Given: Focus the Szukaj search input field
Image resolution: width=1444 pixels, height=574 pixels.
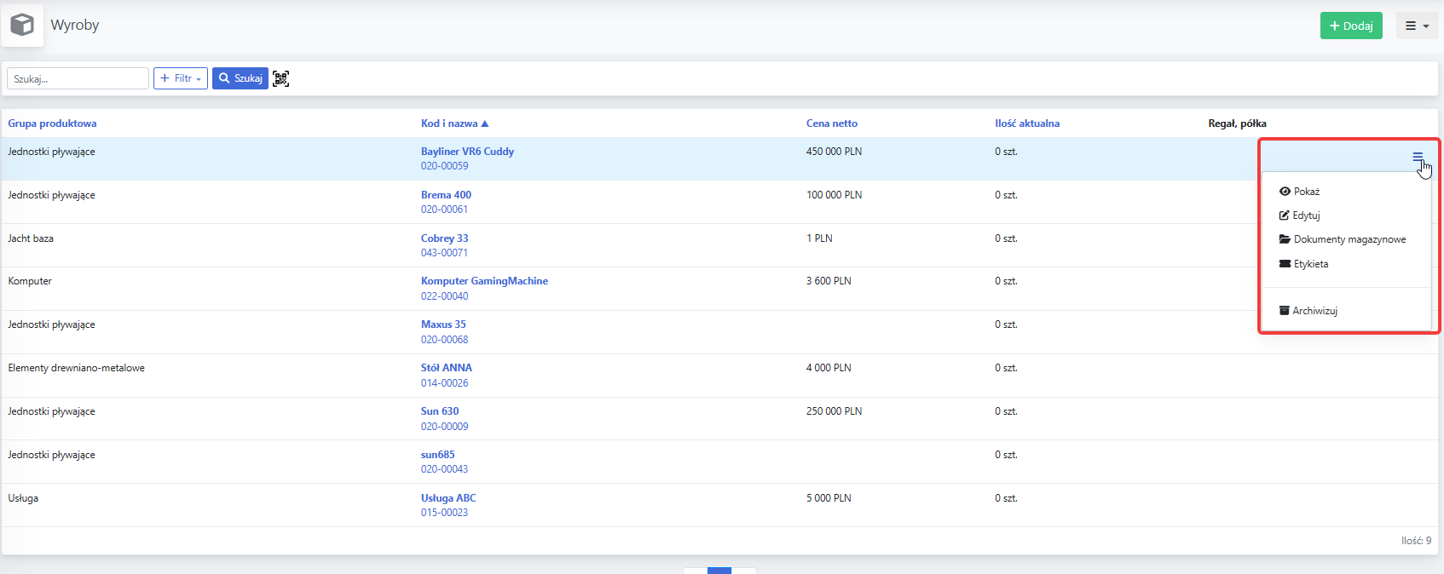Looking at the screenshot, I should [78, 78].
